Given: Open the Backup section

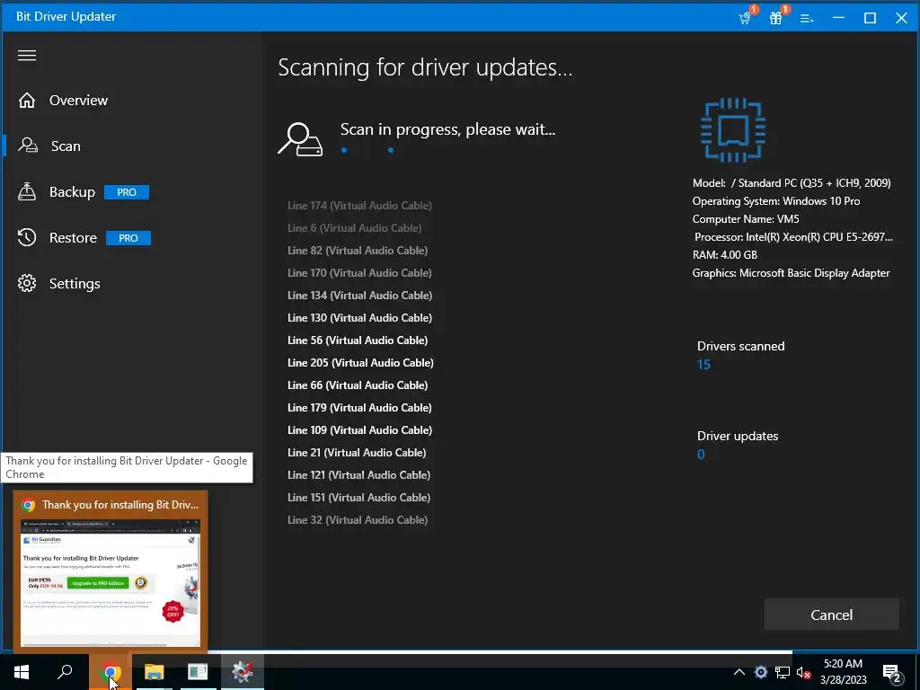Looking at the screenshot, I should pyautogui.click(x=72, y=192).
